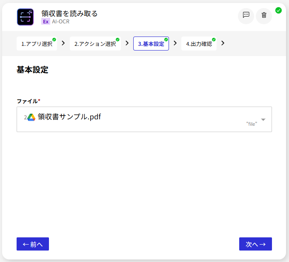Go back with ←前へ button

[33, 244]
